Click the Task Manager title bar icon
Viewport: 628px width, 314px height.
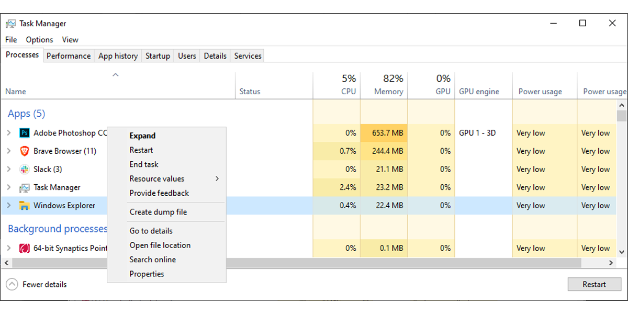(10, 24)
